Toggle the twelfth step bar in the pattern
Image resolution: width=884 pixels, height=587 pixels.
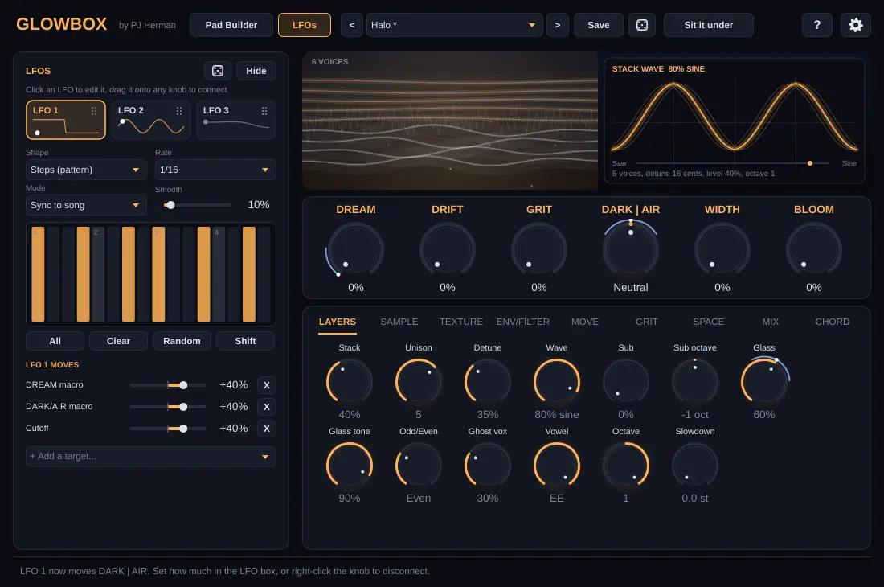pos(203,274)
